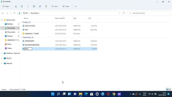This screenshot has height=97, width=172.
Task: Refresh the Downloads folder
Action: 124,13
